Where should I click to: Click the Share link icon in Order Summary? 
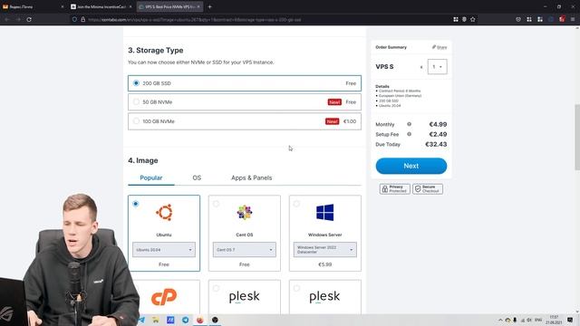pyautogui.click(x=434, y=47)
